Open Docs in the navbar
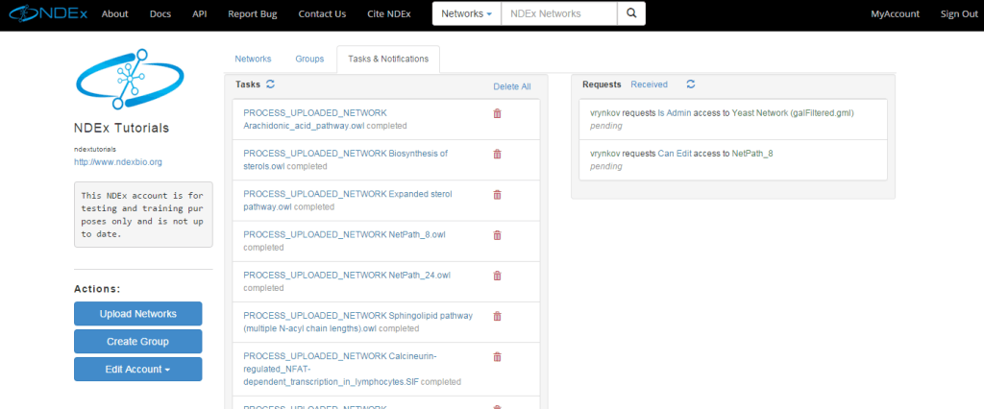The image size is (984, 409). (160, 13)
